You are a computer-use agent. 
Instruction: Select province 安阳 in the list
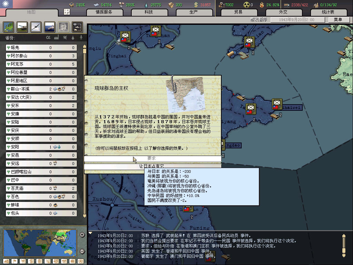point(41,147)
